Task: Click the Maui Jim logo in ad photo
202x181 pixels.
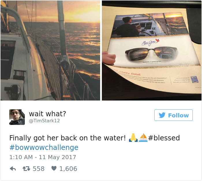Action: [150, 42]
